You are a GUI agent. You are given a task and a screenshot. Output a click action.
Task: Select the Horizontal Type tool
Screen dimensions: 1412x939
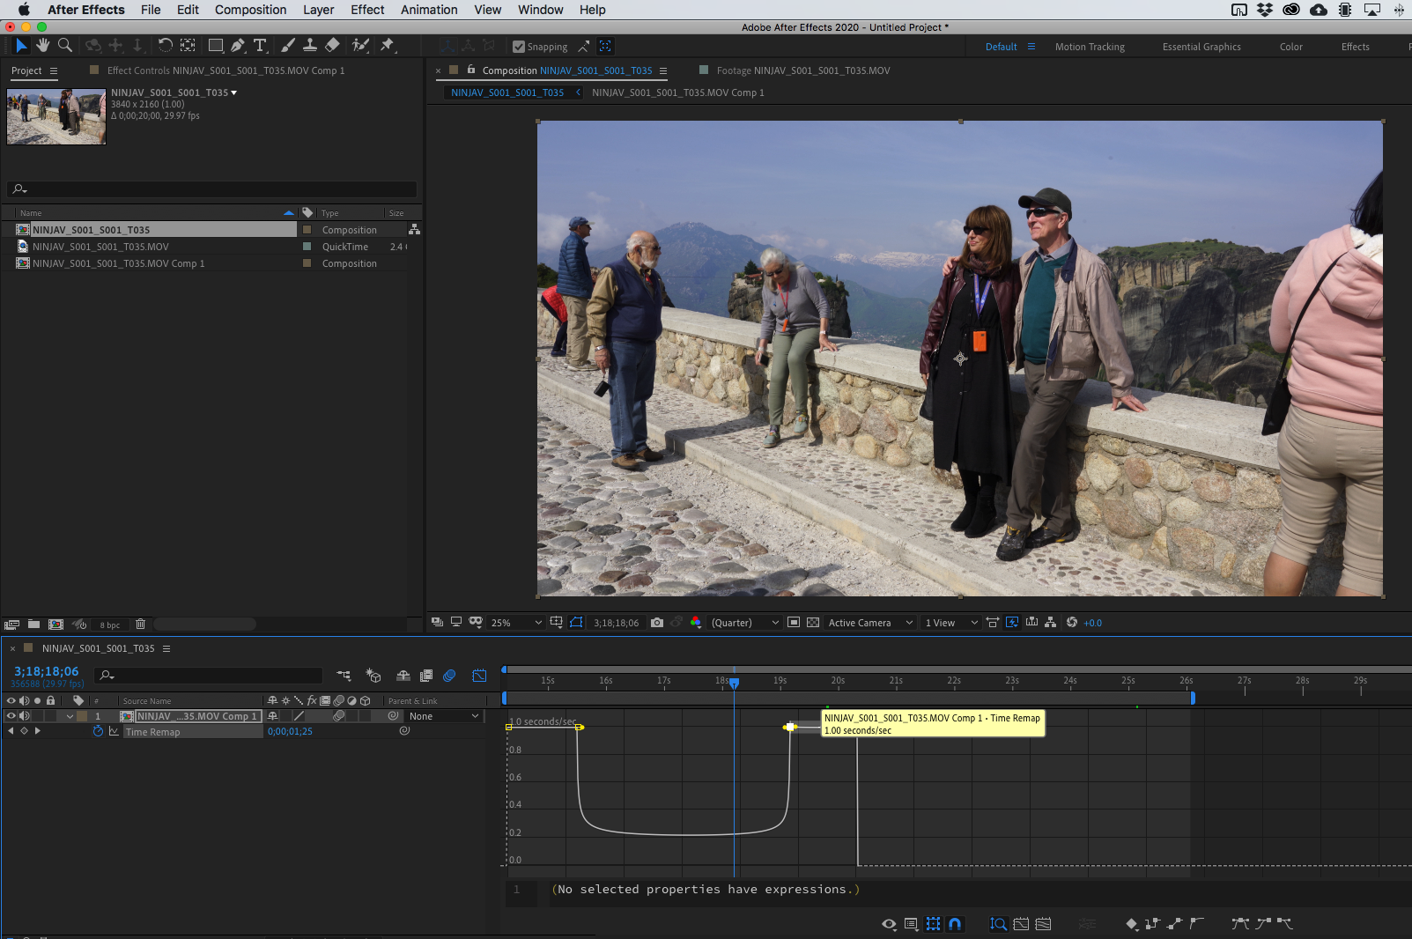click(260, 45)
